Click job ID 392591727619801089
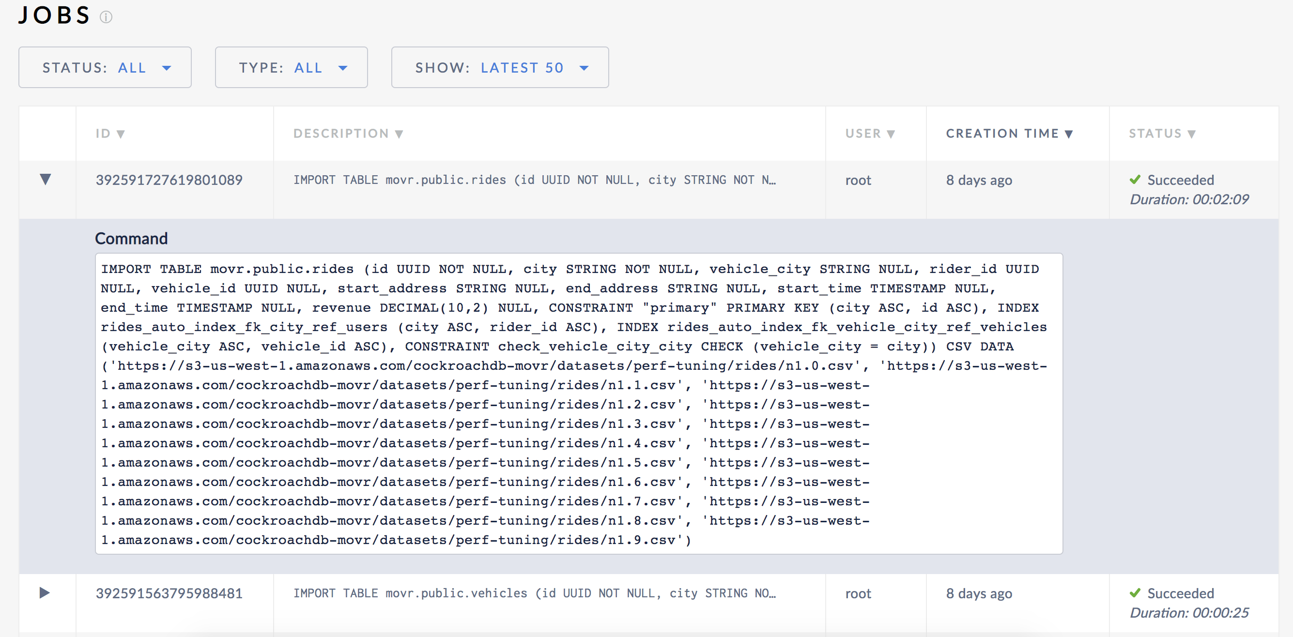Screen dimensions: 1293x637 169,180
